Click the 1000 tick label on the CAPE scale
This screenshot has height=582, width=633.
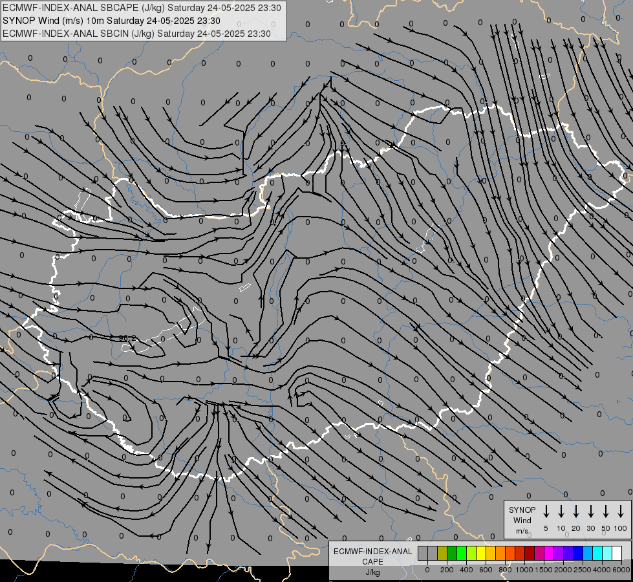(x=524, y=570)
